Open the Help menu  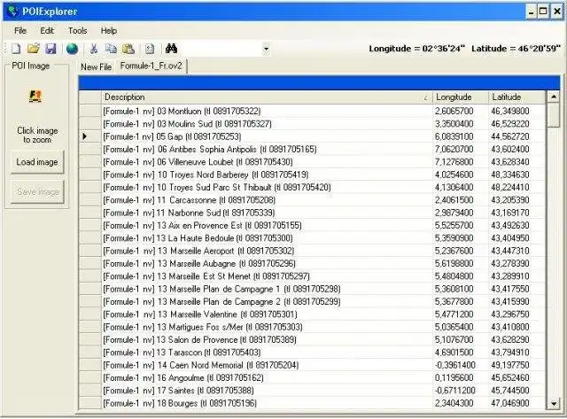pos(108,31)
